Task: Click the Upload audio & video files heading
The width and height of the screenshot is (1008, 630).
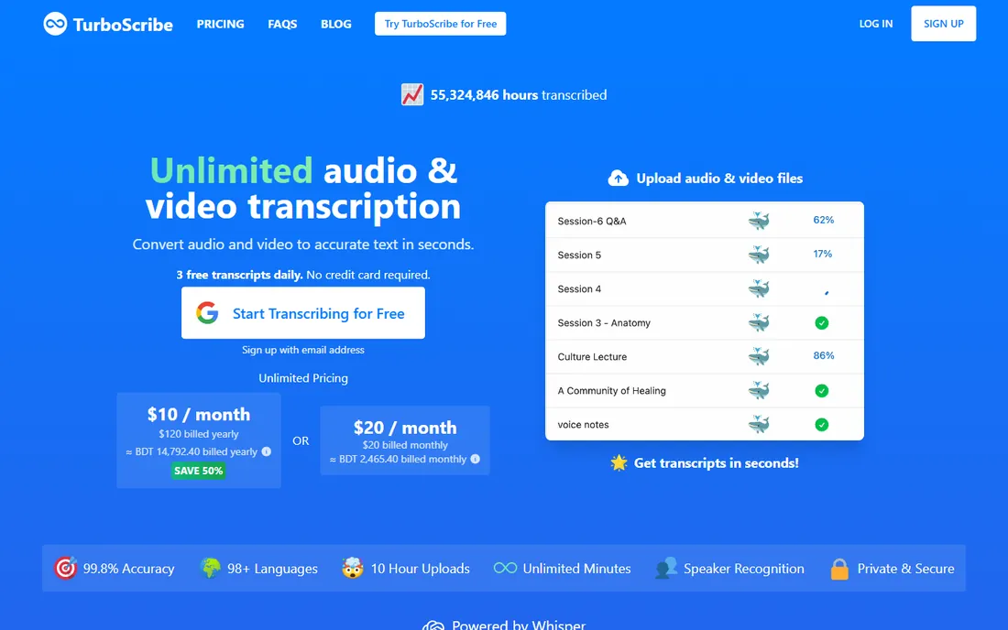Action: coord(719,179)
